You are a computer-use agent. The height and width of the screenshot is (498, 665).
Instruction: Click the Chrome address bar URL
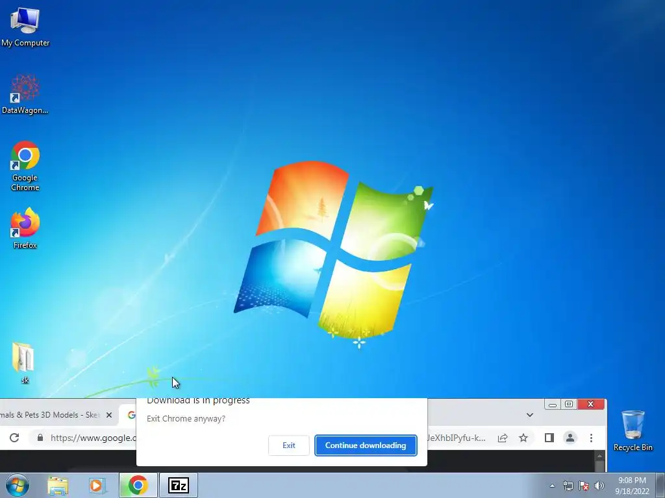click(92, 438)
